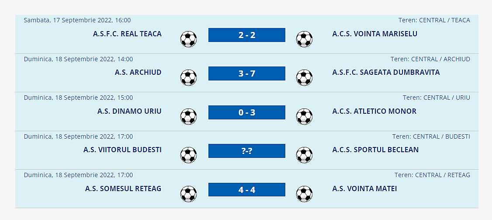This screenshot has width=492, height=220.
Task: Click soccer ball icon beside A.S. Archiud
Action: click(x=188, y=77)
